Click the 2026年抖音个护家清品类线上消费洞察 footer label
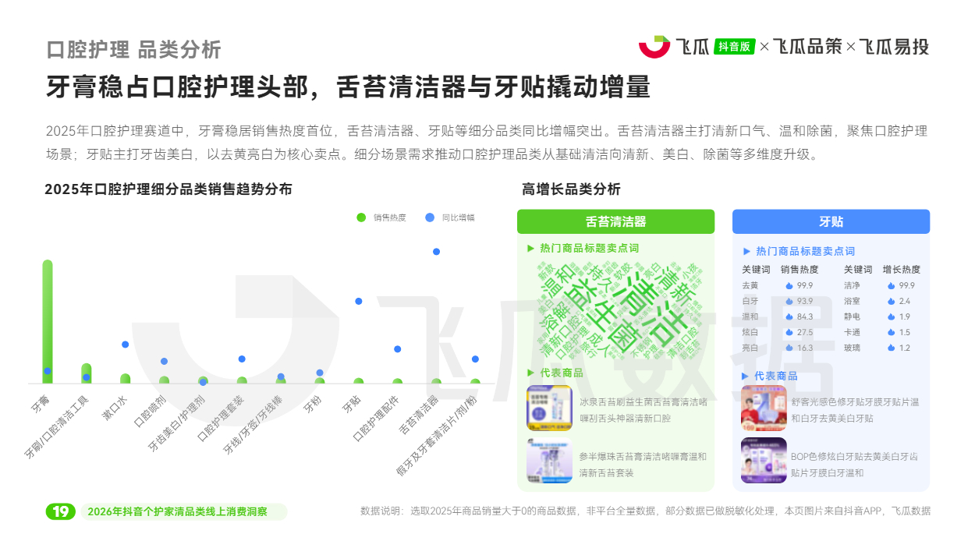 (x=177, y=512)
